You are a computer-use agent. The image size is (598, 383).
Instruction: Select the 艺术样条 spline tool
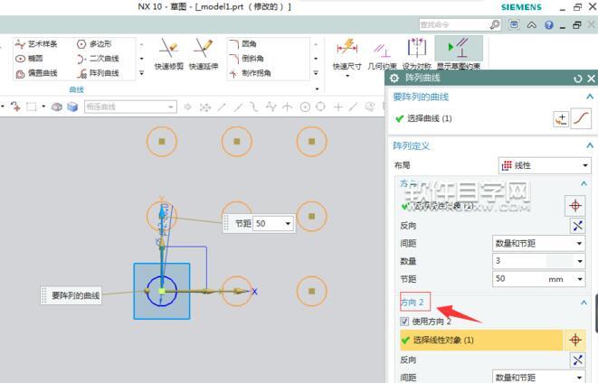36,43
